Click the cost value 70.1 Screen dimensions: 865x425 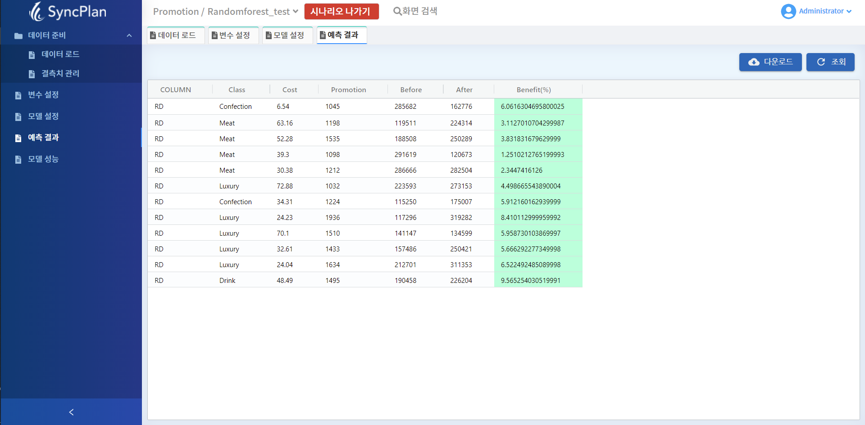tap(283, 233)
